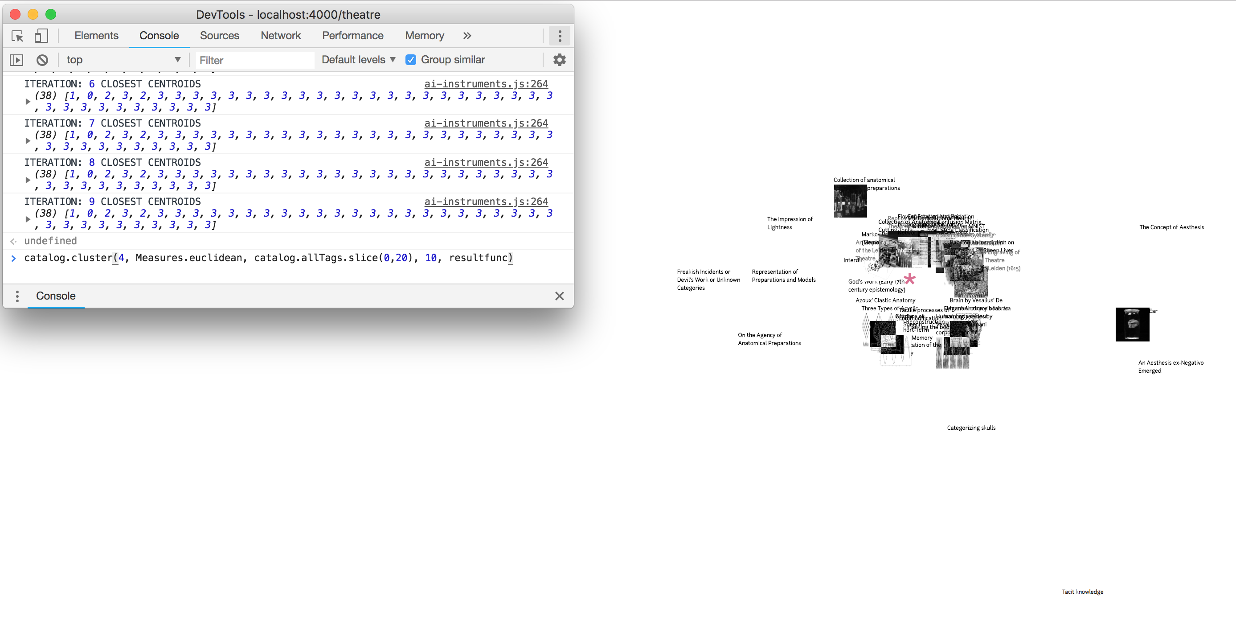
Task: Click the Ear jar thumbnail image
Action: coord(1132,325)
